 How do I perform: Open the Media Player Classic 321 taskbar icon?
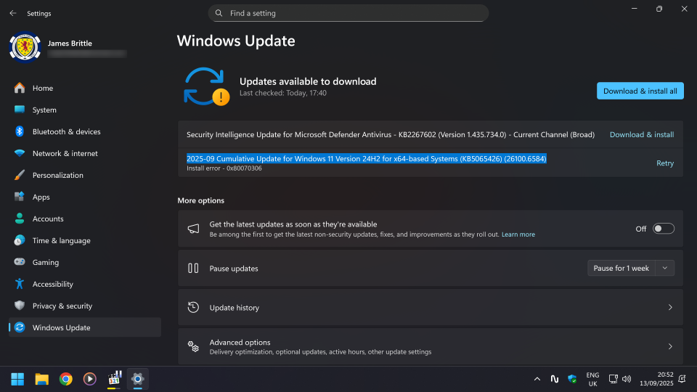tap(114, 379)
